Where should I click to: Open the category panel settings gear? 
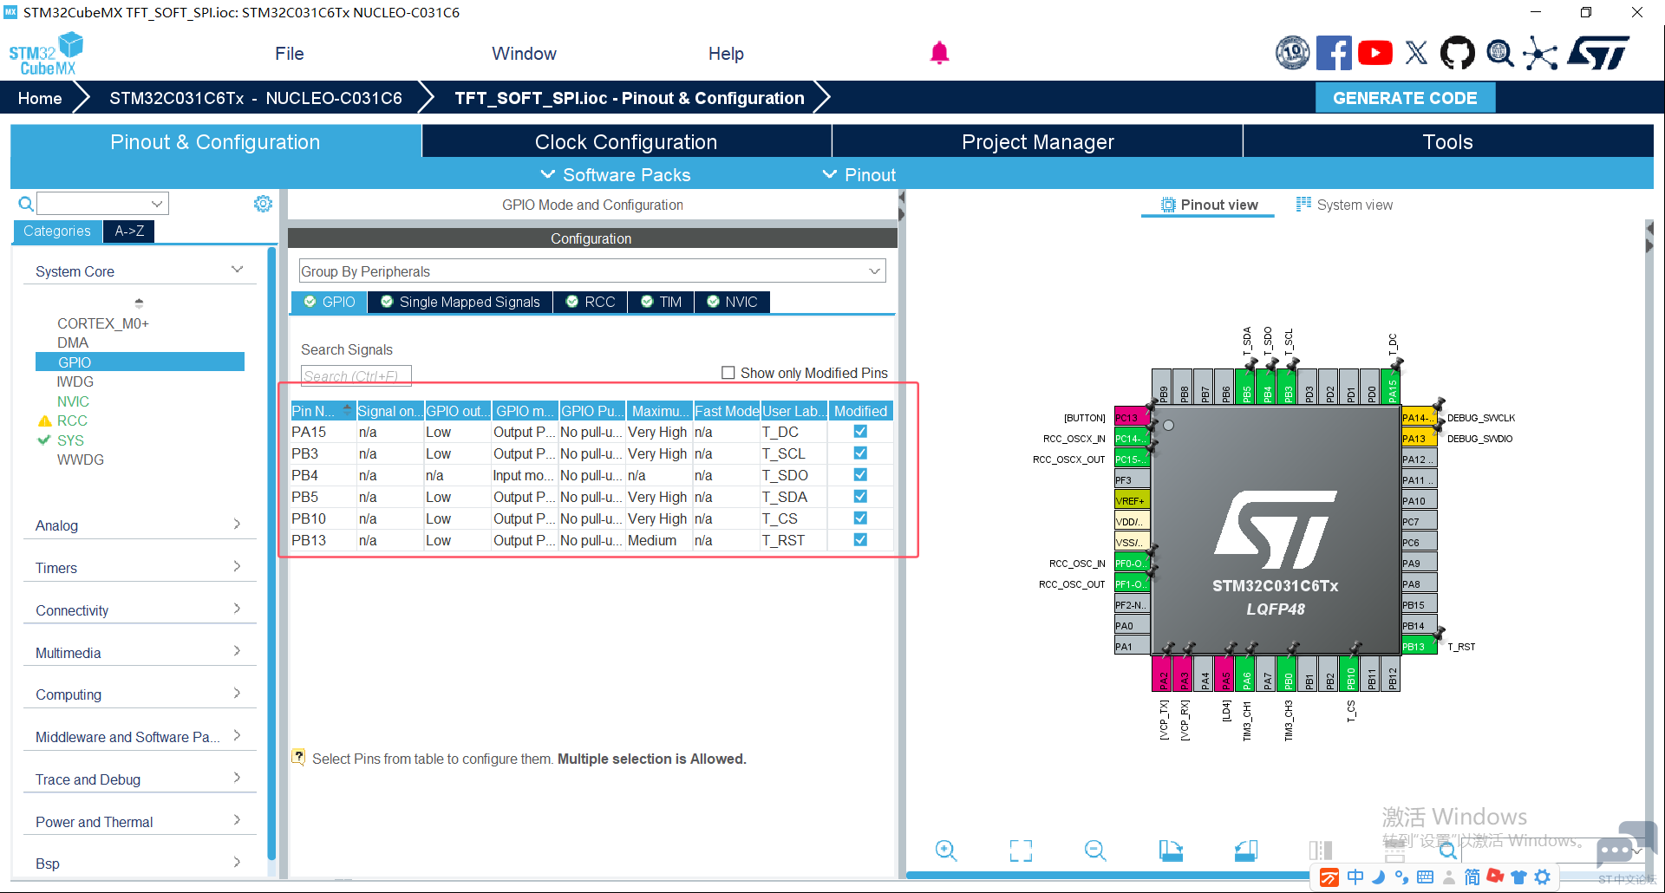point(263,204)
